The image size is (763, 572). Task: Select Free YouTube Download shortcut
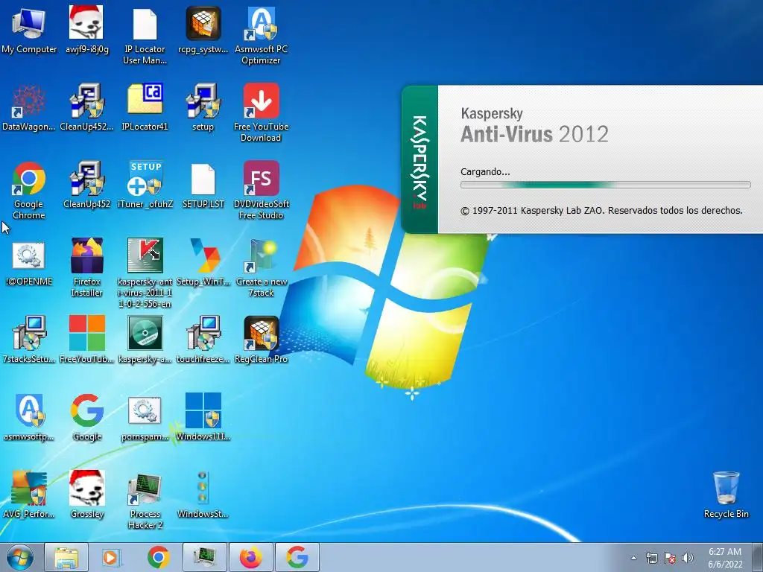(x=261, y=113)
